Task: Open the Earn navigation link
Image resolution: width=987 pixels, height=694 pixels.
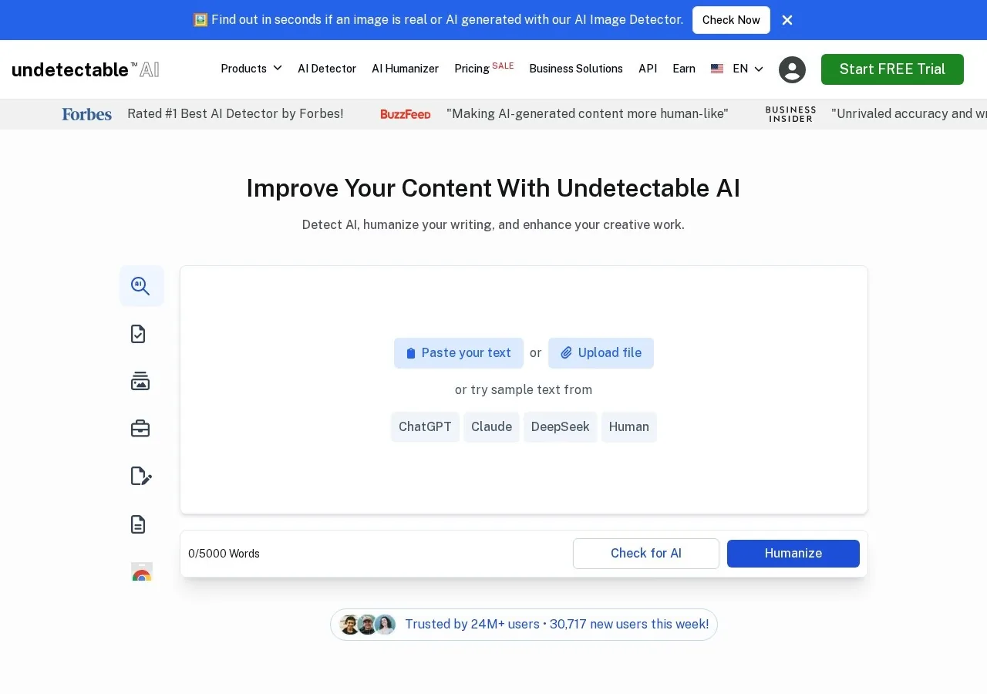Action: click(x=684, y=69)
